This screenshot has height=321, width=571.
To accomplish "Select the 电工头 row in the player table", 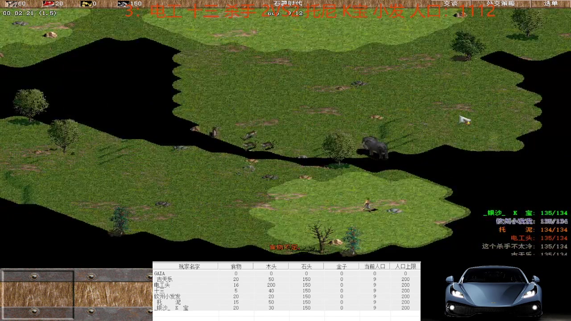I will click(286, 285).
